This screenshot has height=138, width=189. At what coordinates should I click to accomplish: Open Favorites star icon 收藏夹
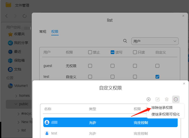coord(10,34)
